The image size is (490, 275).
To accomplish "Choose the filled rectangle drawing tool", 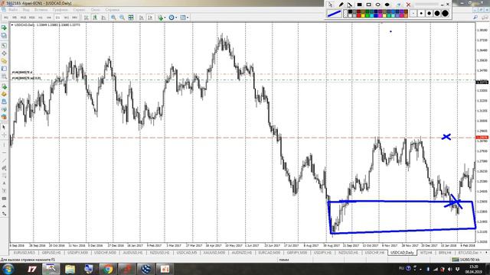I will point(359,5).
